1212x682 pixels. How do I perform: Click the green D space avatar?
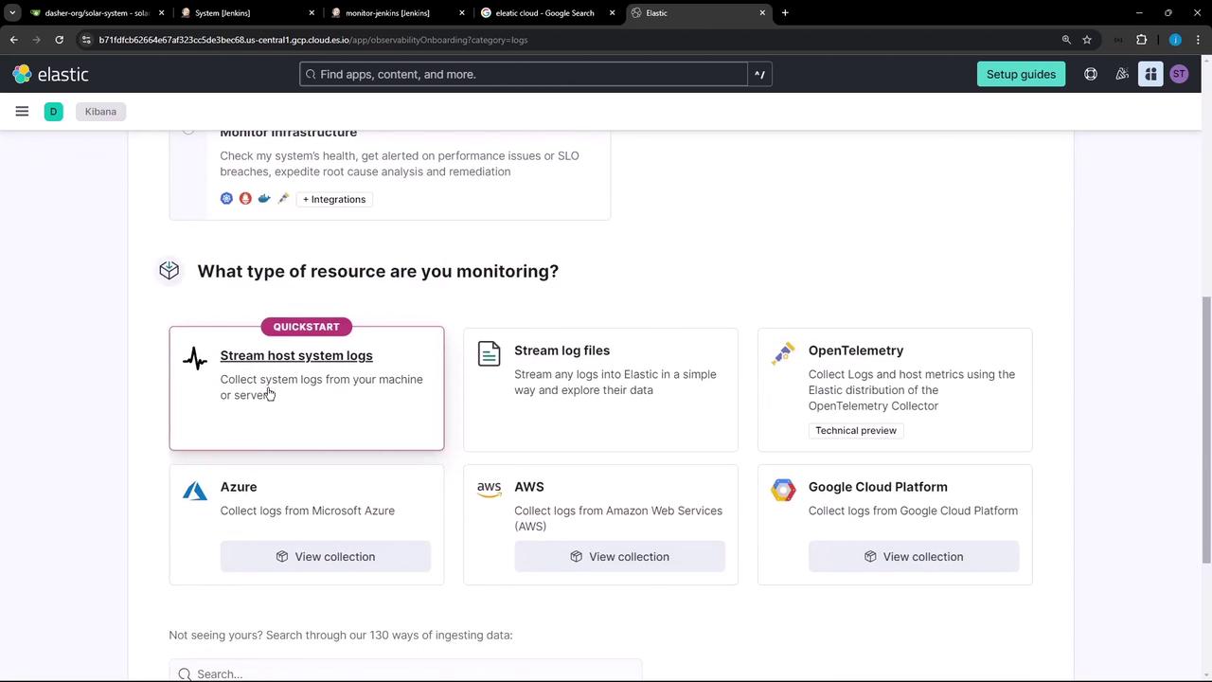click(x=53, y=112)
